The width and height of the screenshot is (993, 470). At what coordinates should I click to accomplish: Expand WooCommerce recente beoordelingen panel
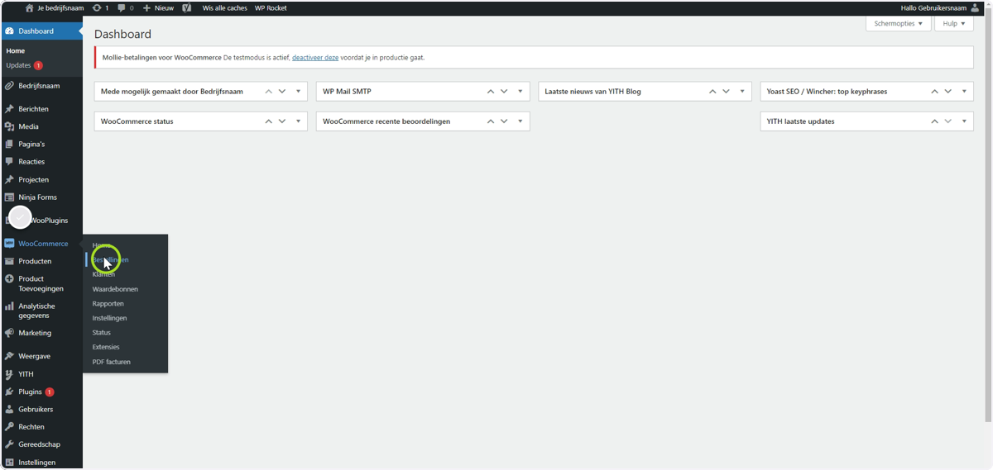pos(520,121)
